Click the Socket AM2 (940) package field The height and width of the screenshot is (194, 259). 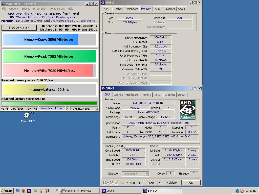(148, 112)
